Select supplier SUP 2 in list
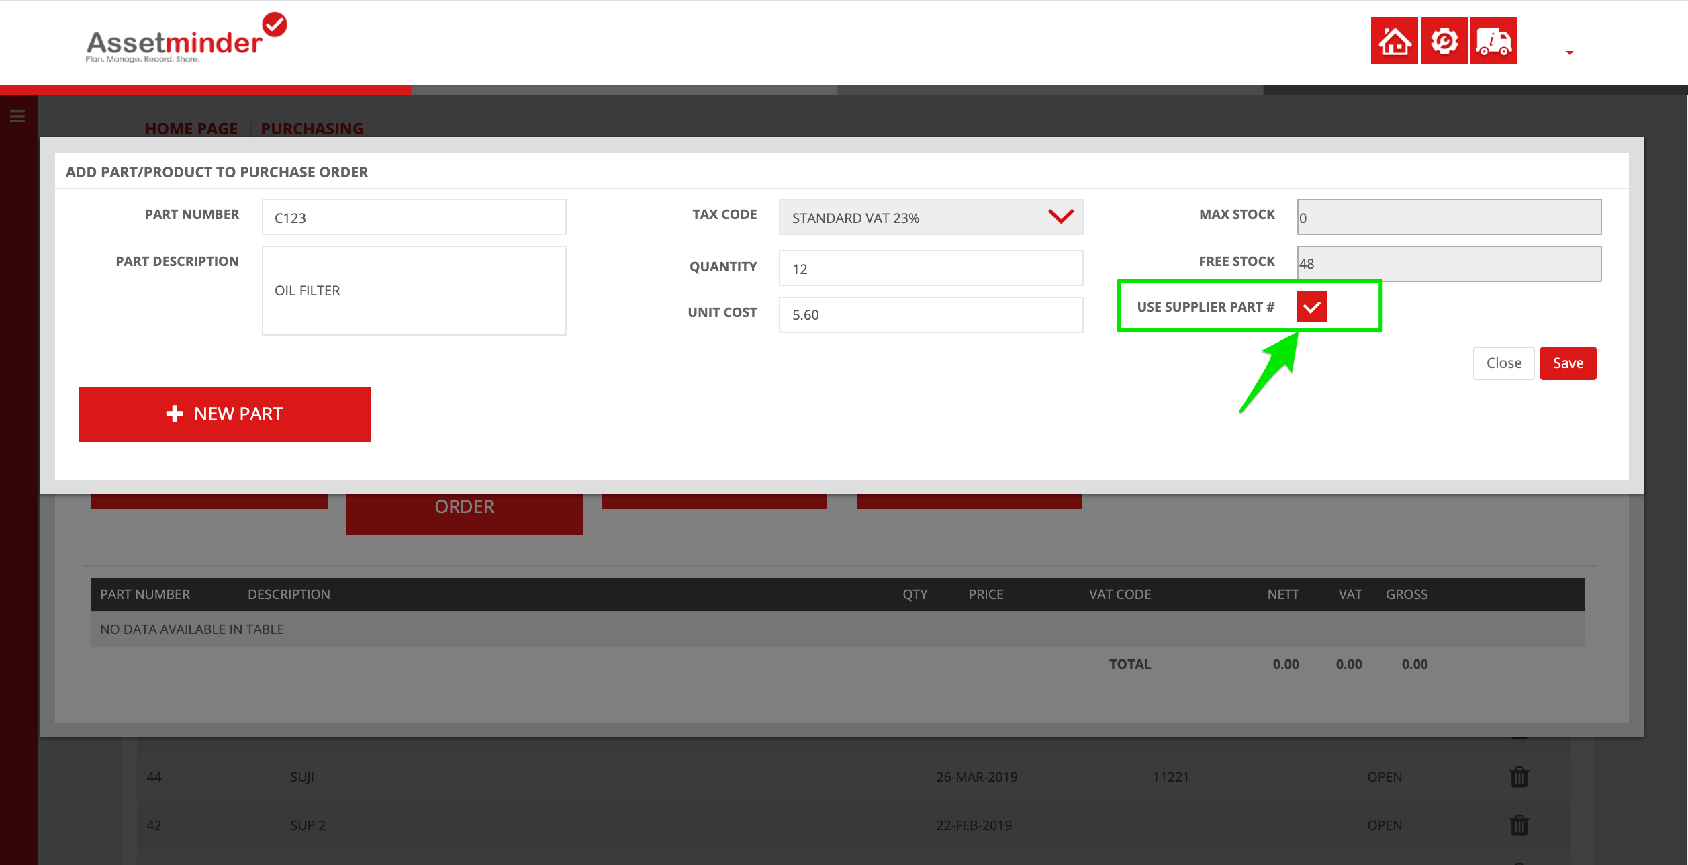 pyautogui.click(x=308, y=825)
